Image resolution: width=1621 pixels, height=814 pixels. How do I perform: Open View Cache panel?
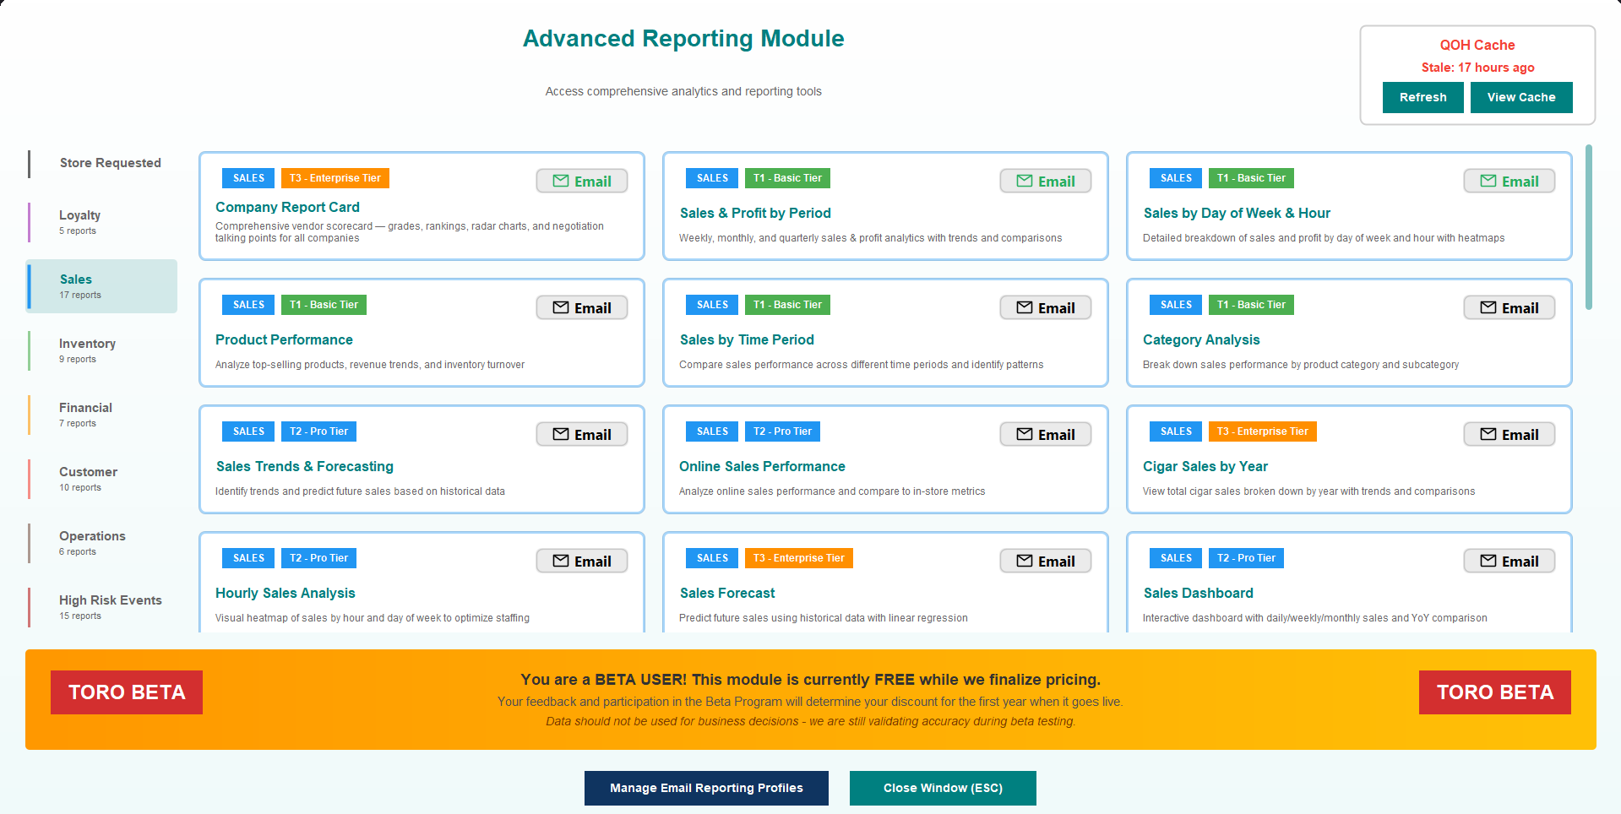[1520, 97]
